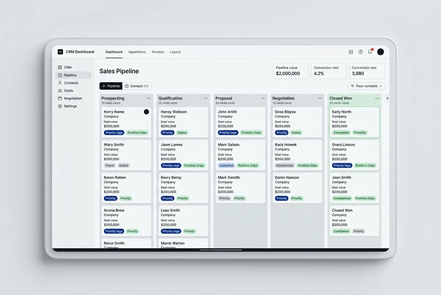Viewport: 441px width, 295px height.
Task: Open the Negotiation column more options
Action: coord(320,98)
